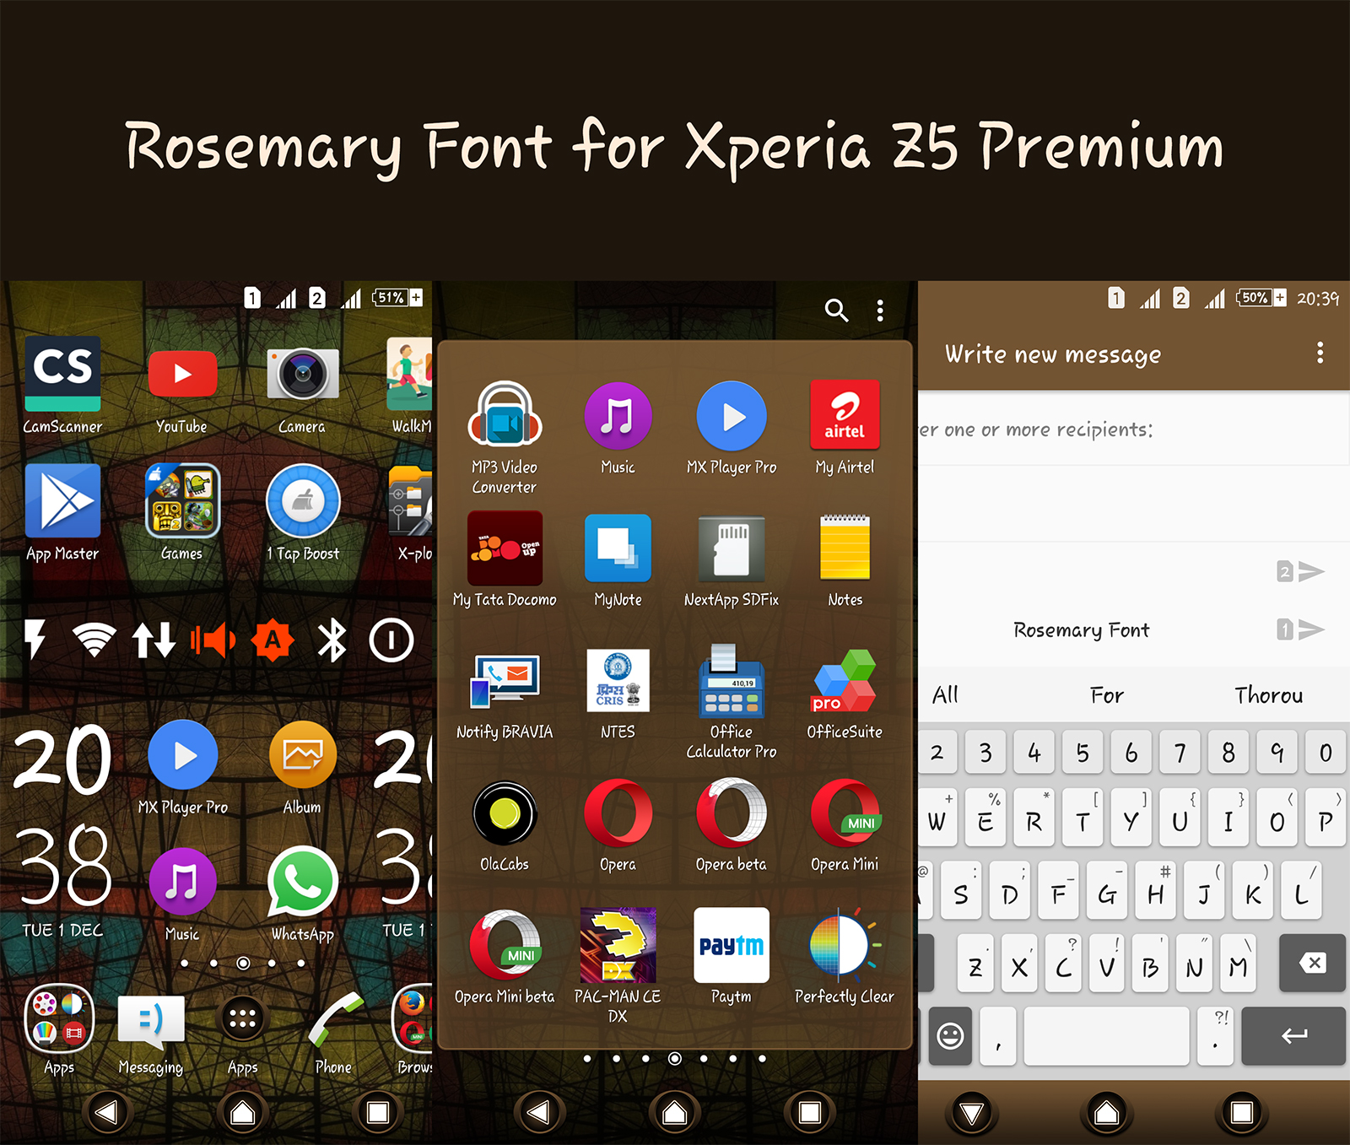
Task: Open the emoji keyboard
Action: (950, 1035)
